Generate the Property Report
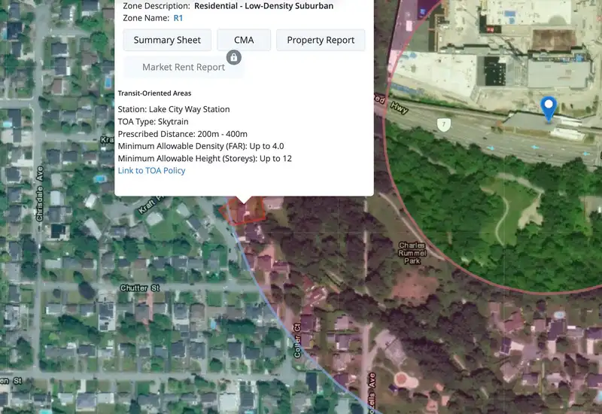The height and width of the screenshot is (414, 602). [x=321, y=40]
